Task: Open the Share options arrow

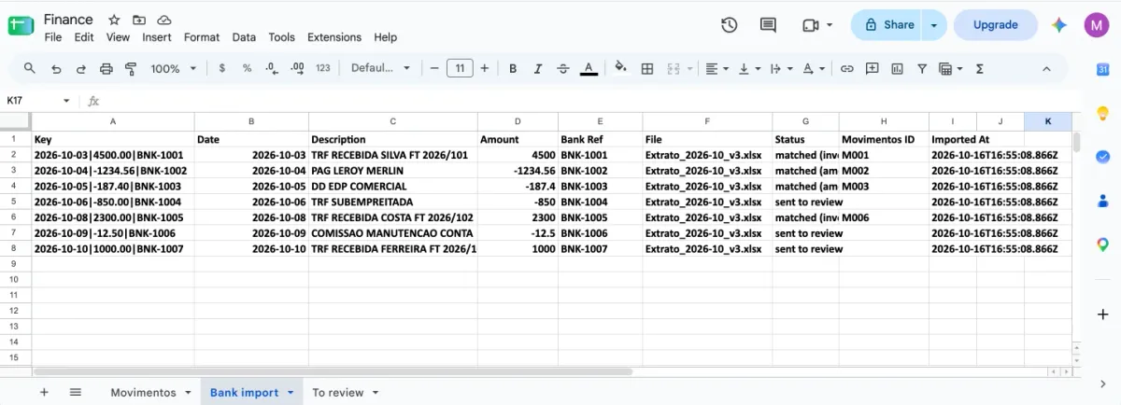Action: pyautogui.click(x=933, y=25)
